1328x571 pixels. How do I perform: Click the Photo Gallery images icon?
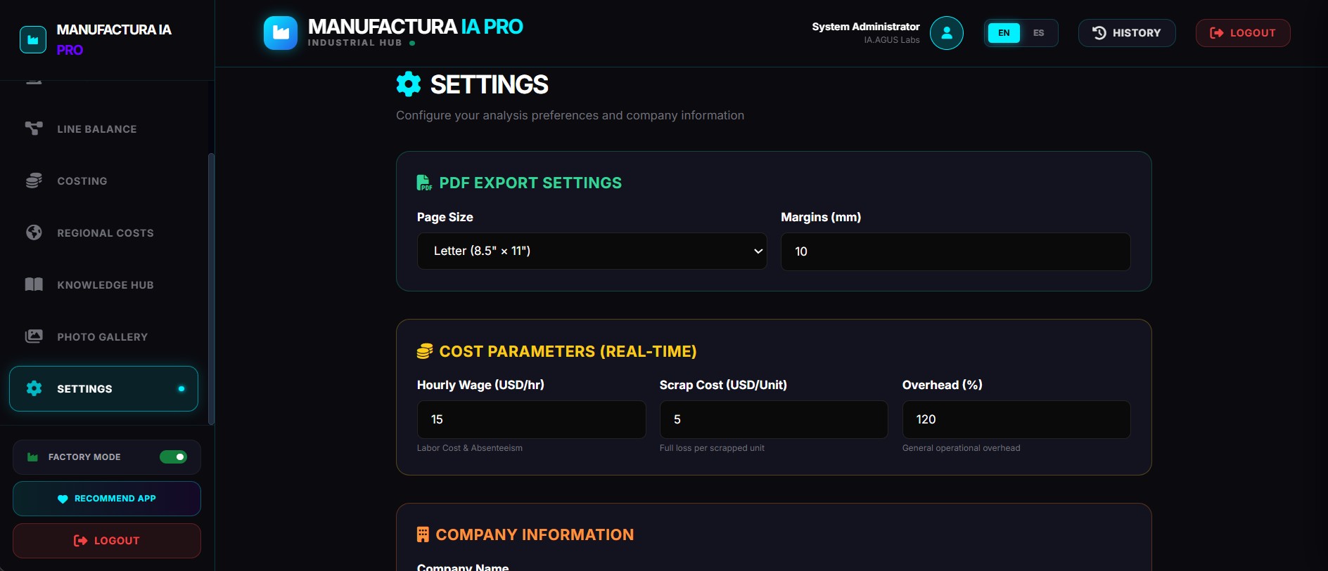click(34, 336)
